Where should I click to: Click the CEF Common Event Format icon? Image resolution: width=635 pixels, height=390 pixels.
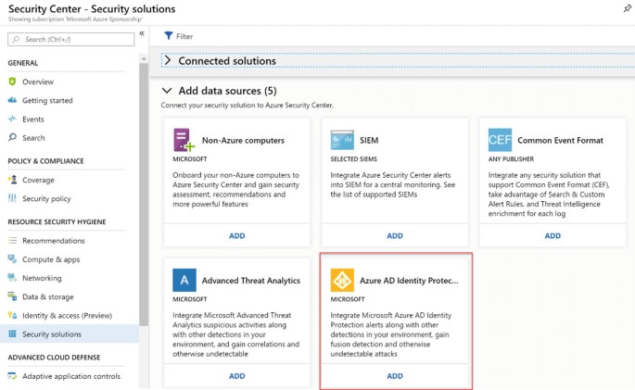point(501,140)
